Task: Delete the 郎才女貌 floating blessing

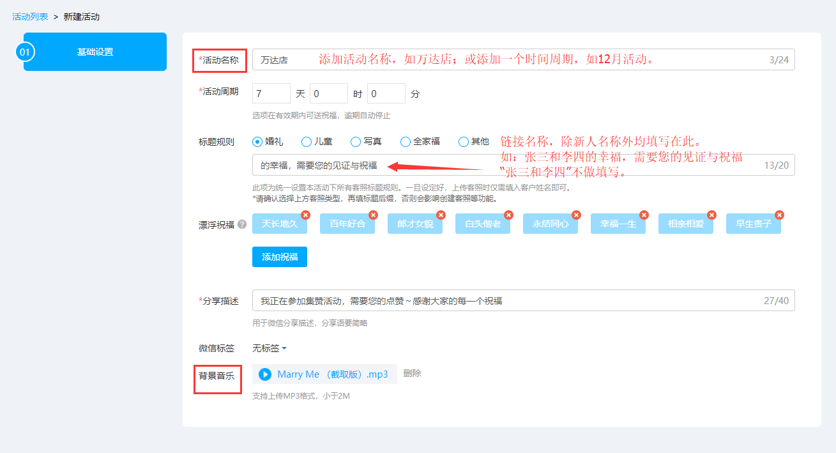Action: point(441,215)
